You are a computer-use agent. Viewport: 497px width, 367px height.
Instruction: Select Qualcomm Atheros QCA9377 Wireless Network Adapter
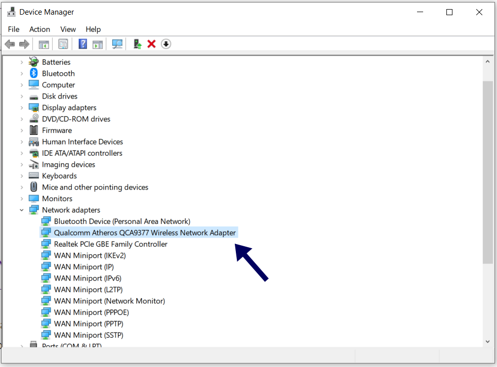point(145,233)
